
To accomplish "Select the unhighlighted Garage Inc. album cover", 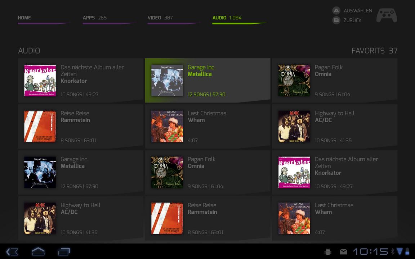I will (40, 172).
